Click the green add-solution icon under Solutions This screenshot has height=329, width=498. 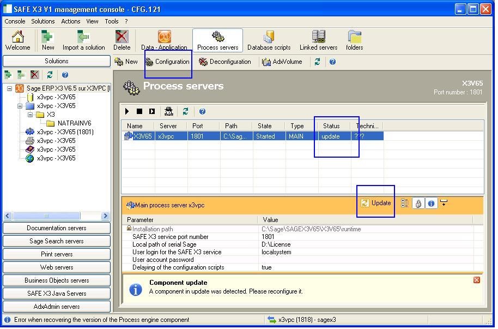click(x=8, y=75)
